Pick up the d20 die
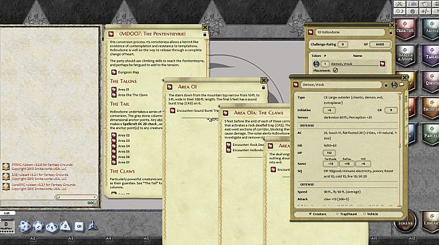The height and width of the screenshot is (245, 439). (x=24, y=226)
